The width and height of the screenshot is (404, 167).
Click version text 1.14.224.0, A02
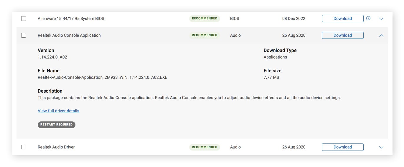52,57
